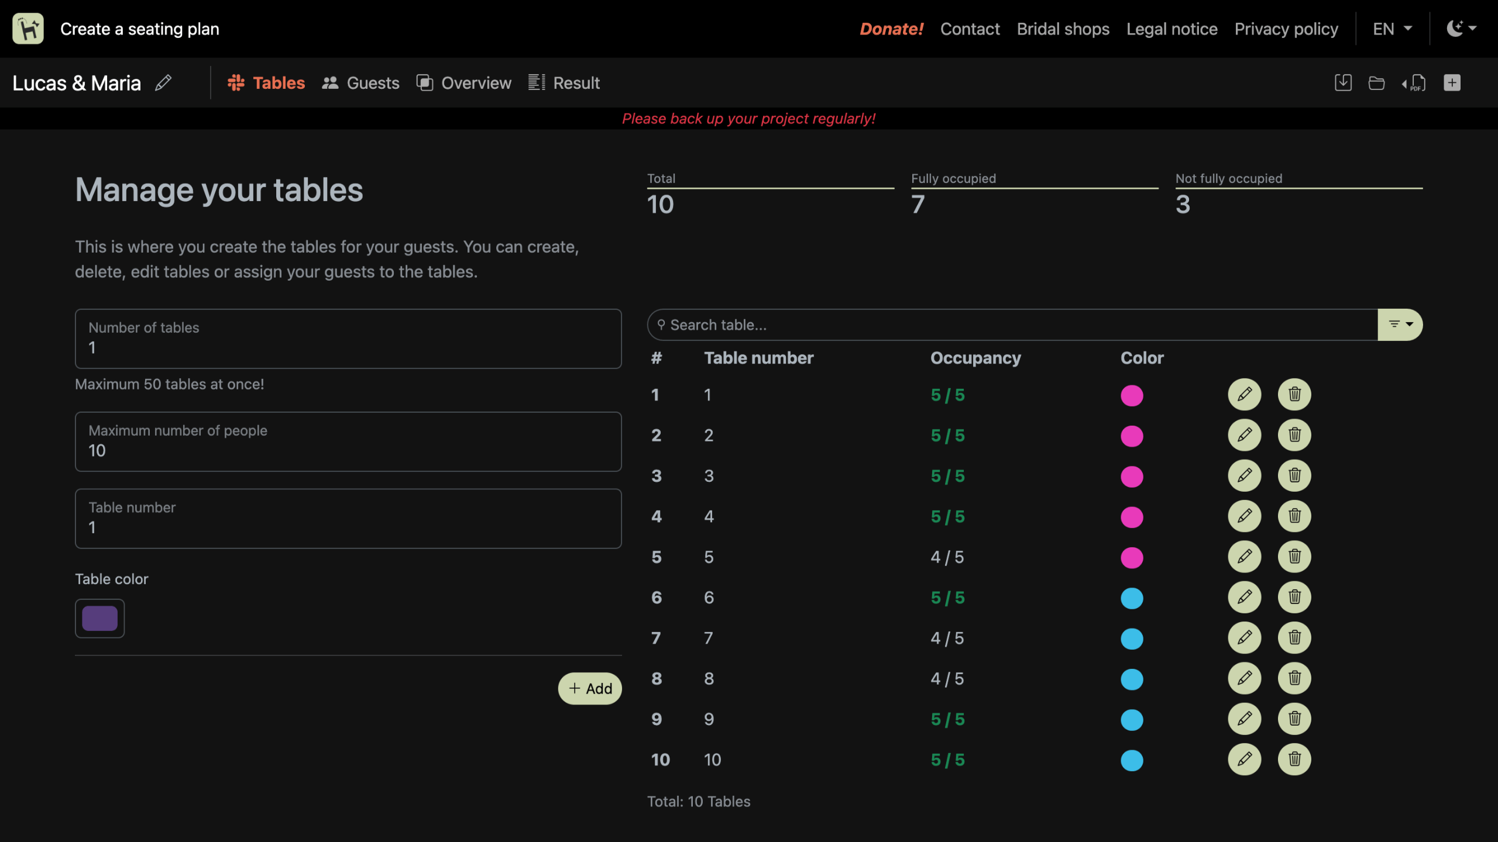
Task: Open the Privacy policy link
Action: [x=1286, y=29]
